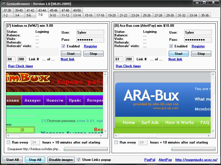221x165 pixels.
Task: Switch to tab 33-34
Action: (x=193, y=15)
